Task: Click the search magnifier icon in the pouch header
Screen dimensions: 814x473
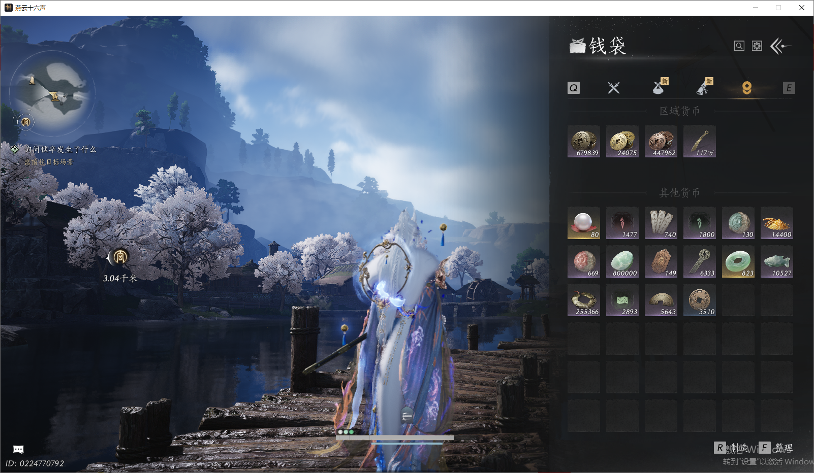Action: (739, 46)
